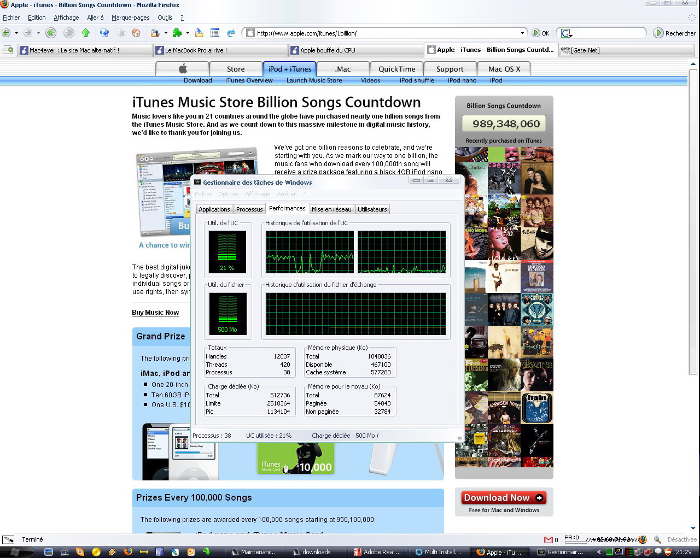Click the blue curved-arrow icon beside URL bar
This screenshot has height=558, width=700.
[231, 33]
